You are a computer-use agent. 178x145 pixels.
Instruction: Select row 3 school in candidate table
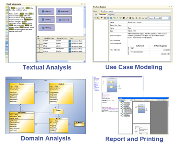61,46
